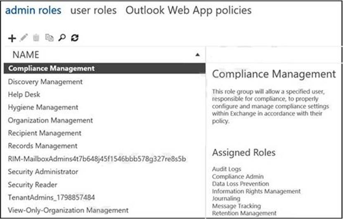
Task: Select the Help Desk role group
Action: pyautogui.click(x=24, y=94)
